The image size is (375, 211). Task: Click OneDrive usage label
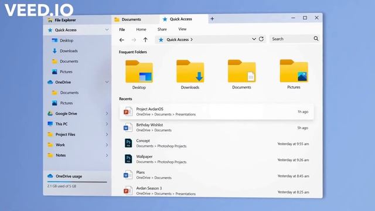(69, 176)
